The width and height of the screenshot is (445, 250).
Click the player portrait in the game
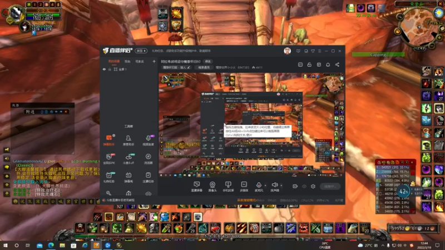[17, 13]
